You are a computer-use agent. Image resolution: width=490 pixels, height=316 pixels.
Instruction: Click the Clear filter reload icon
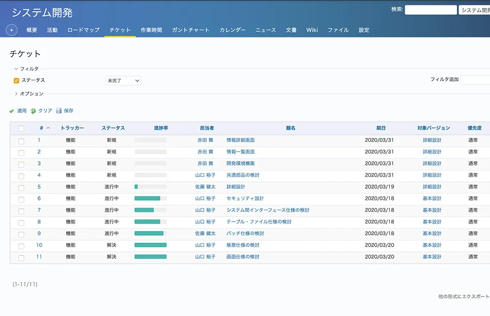tap(33, 111)
